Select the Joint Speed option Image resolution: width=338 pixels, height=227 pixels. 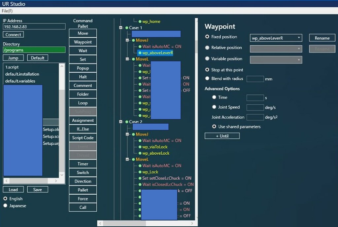[x=214, y=107]
